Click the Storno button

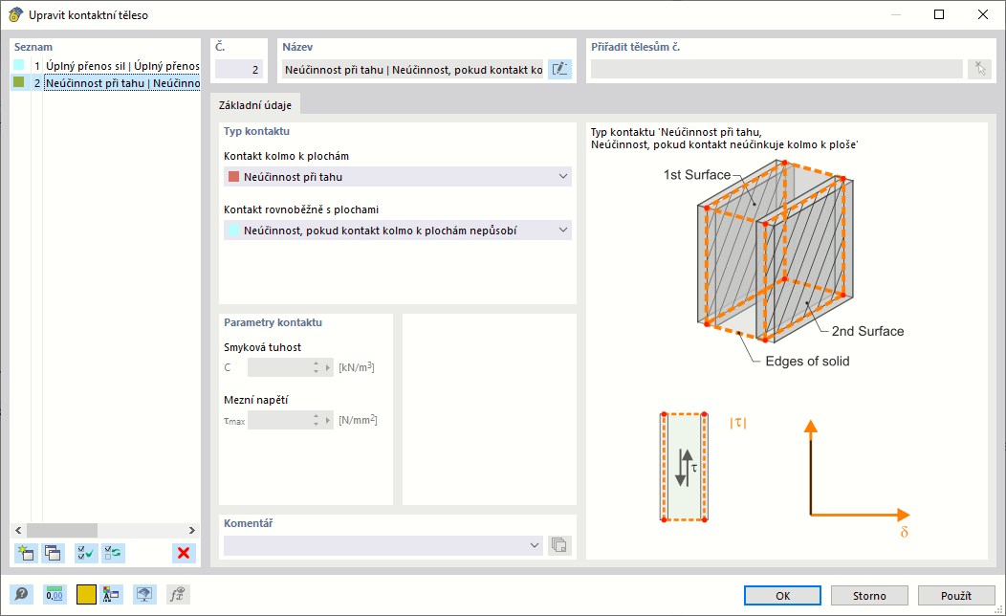click(869, 596)
